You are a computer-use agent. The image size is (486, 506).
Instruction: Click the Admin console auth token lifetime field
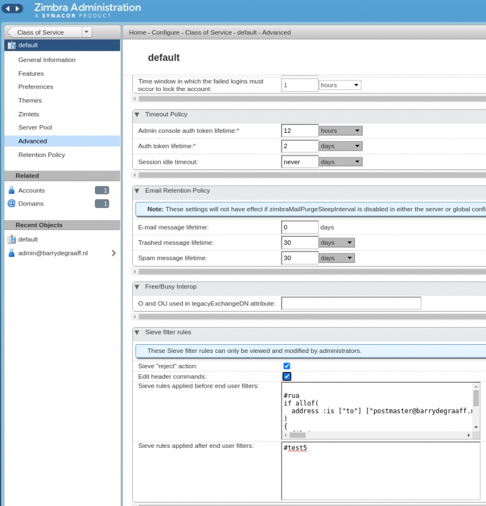(x=299, y=131)
